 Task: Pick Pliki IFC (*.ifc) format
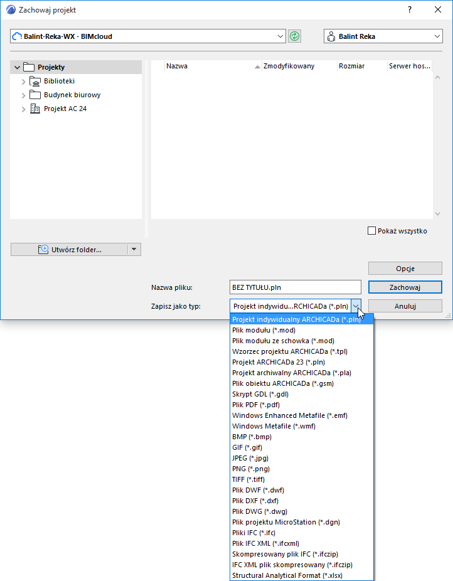[x=302, y=533]
